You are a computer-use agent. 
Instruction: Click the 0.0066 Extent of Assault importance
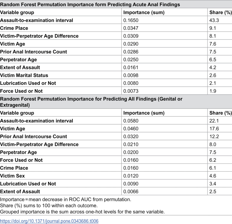coord(131,192)
